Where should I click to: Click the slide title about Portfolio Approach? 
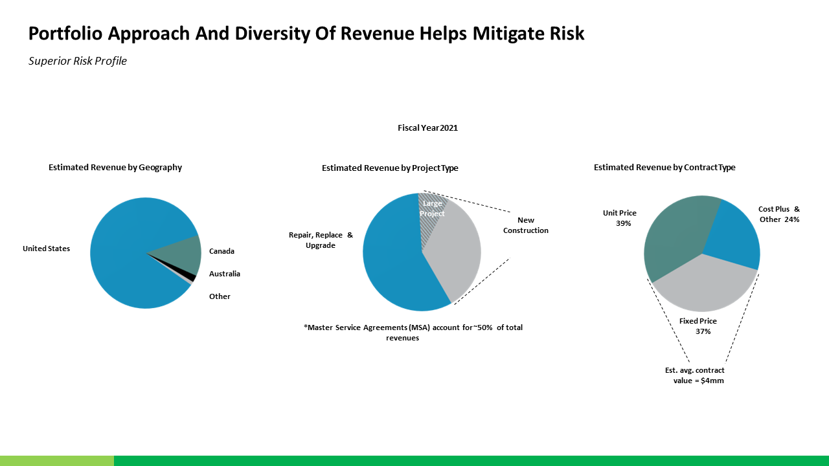(306, 34)
